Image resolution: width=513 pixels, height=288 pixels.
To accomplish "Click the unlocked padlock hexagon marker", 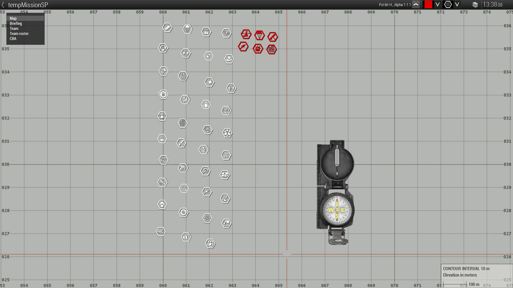I will [186, 237].
